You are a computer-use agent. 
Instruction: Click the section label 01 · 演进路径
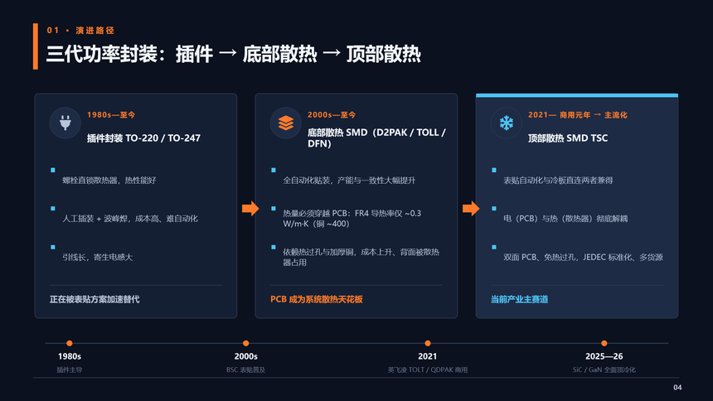(x=80, y=31)
